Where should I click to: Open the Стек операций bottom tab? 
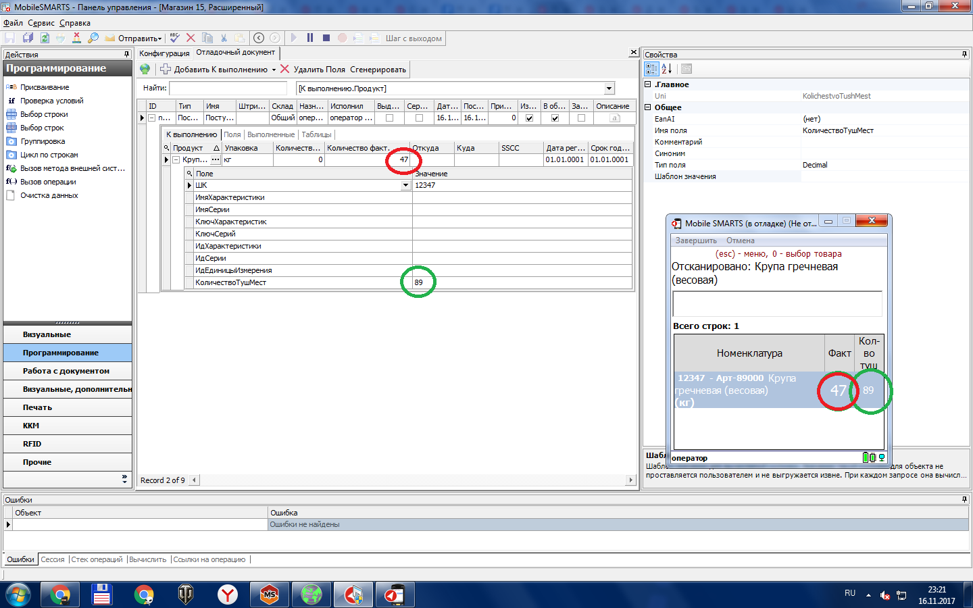pos(97,559)
